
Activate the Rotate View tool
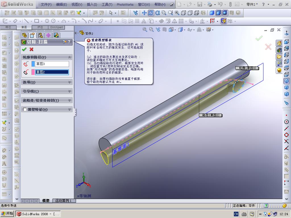[x=151, y=12]
